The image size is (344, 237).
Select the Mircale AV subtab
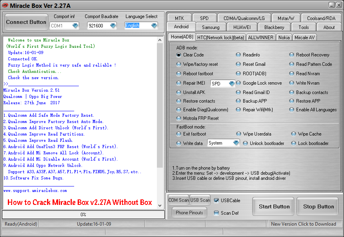tap(304, 38)
